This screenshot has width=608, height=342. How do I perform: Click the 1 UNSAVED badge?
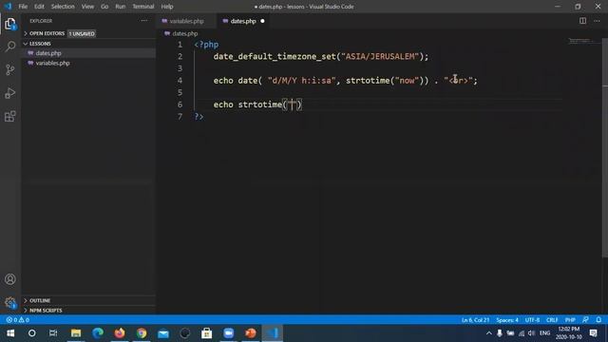click(82, 34)
